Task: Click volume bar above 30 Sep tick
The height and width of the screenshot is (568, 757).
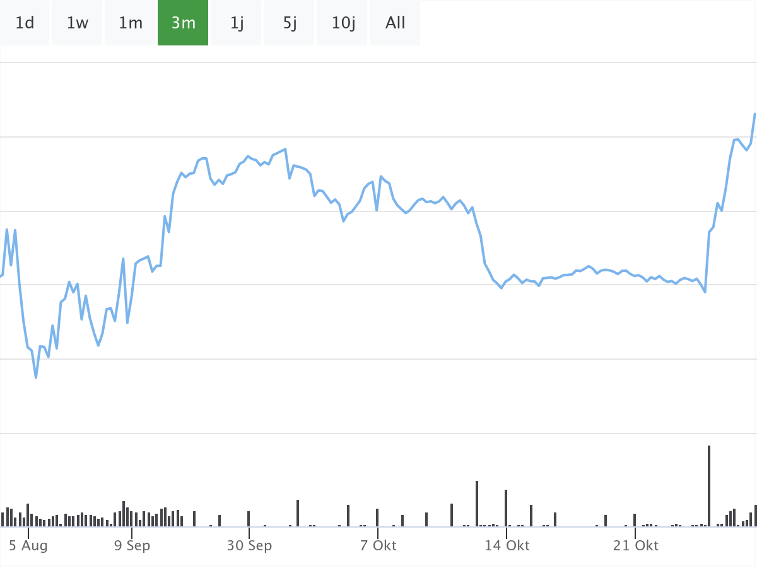Action: pyautogui.click(x=249, y=519)
